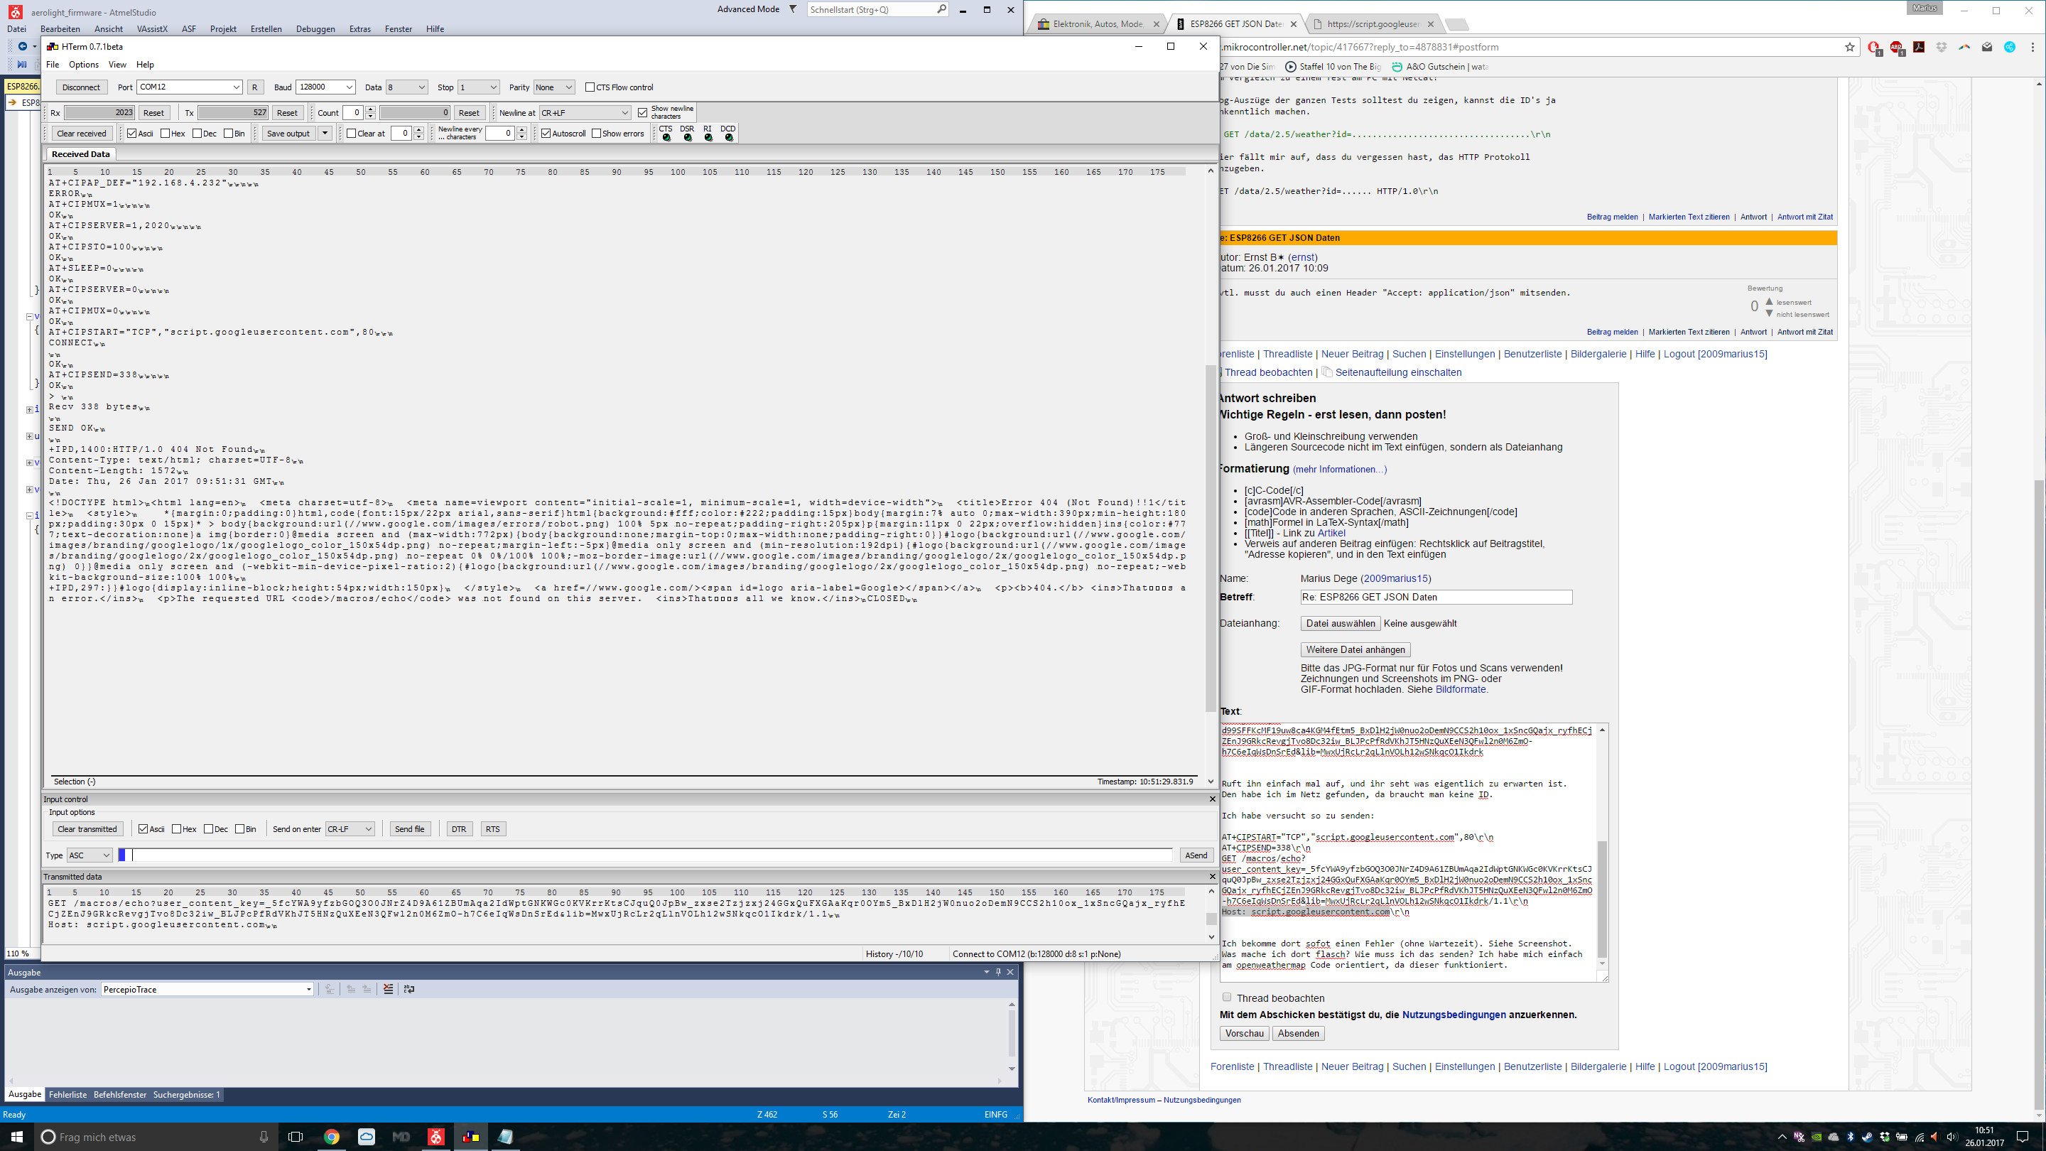Open the Projekt menu in Atmel Studio
The width and height of the screenshot is (2046, 1151).
coord(223,28)
